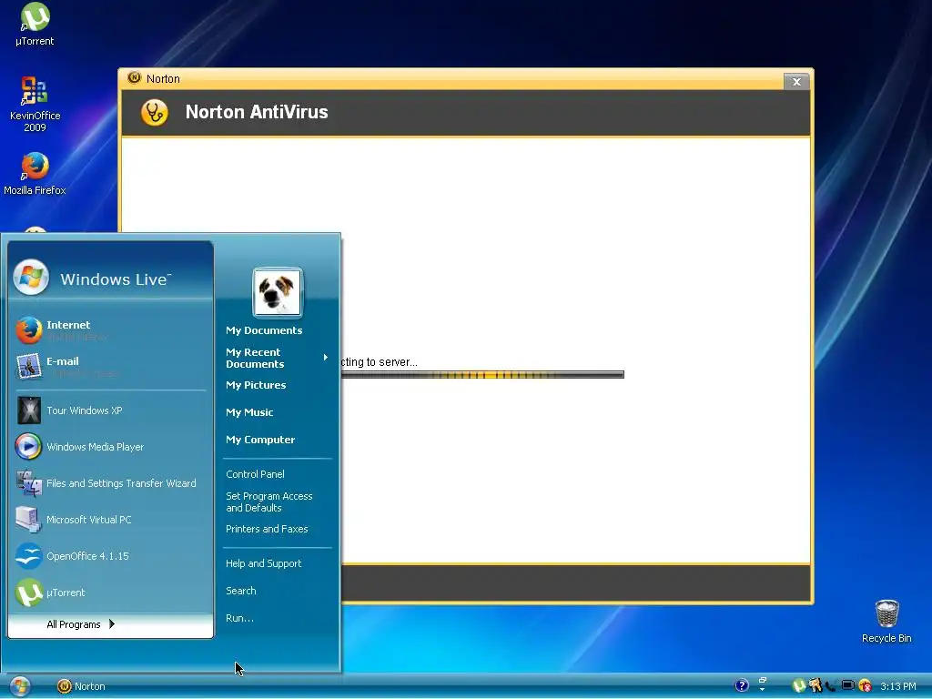
Task: Click the security alert tray icon
Action: (x=865, y=686)
